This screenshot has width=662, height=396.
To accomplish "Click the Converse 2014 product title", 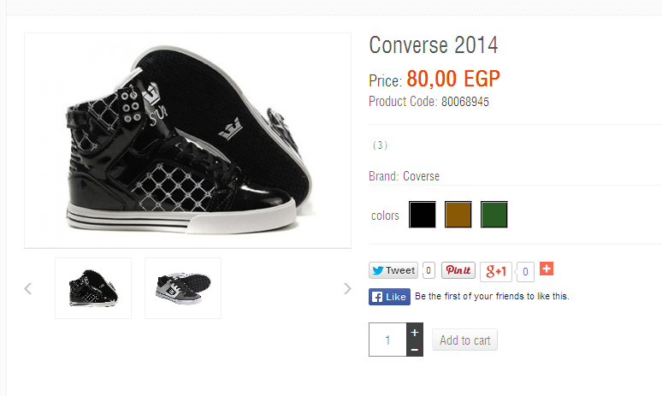I will [x=433, y=44].
